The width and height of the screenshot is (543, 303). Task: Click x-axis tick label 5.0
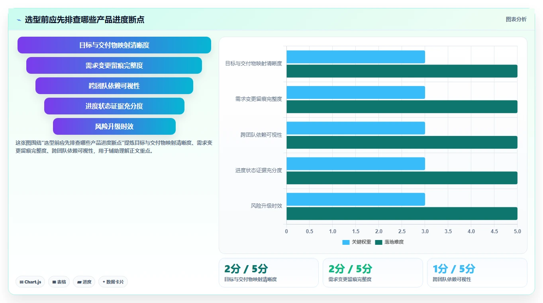click(517, 231)
